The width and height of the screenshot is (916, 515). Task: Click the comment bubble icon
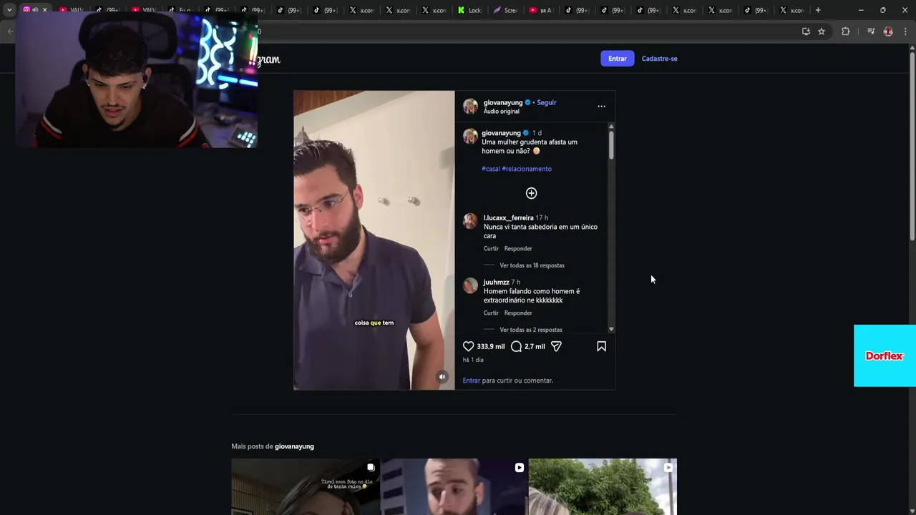pos(516,346)
